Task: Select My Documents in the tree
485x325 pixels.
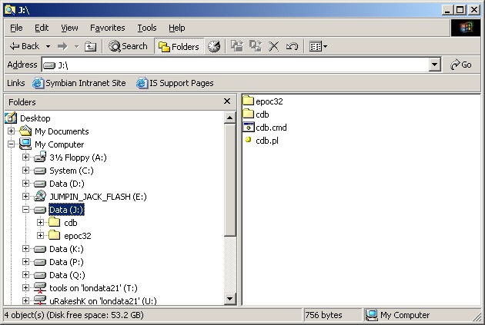Action: (x=62, y=131)
